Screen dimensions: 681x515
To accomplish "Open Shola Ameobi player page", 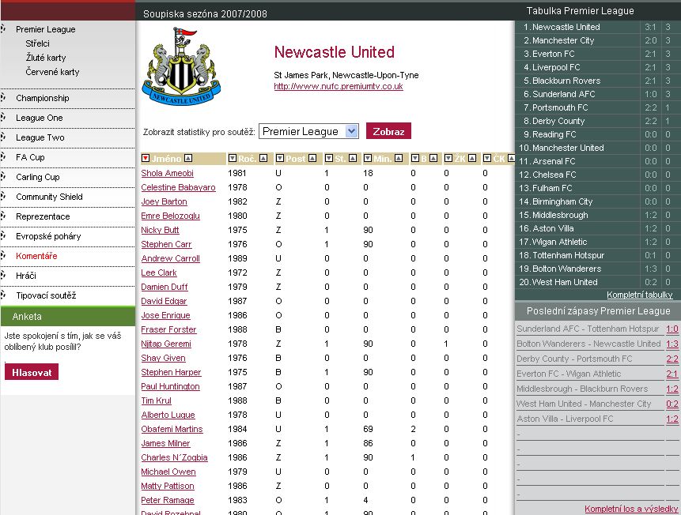I will (x=167, y=173).
